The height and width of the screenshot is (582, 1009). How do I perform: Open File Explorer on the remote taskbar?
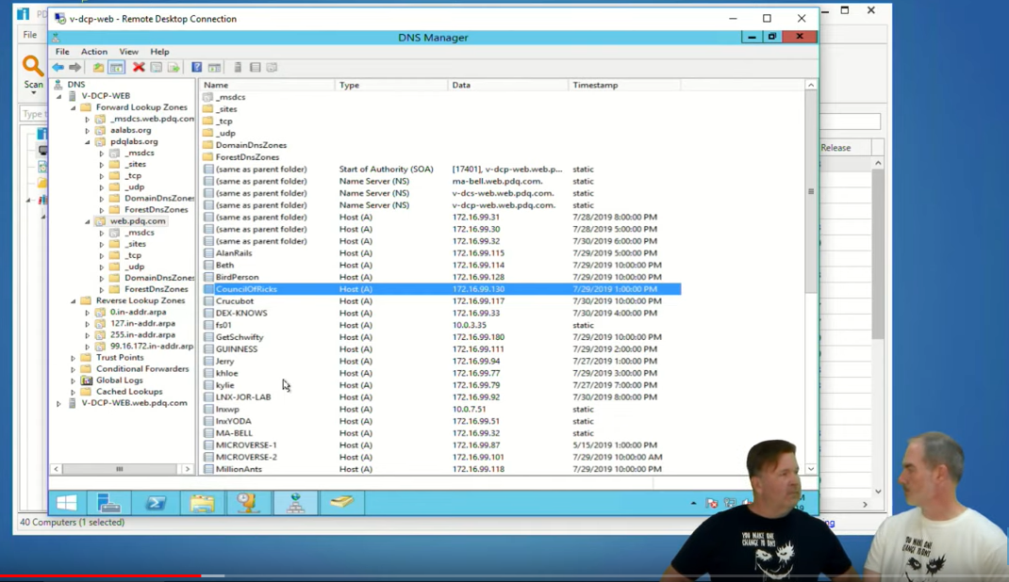coord(202,503)
